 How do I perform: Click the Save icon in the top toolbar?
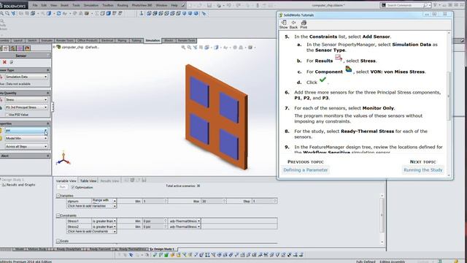coord(209,5)
